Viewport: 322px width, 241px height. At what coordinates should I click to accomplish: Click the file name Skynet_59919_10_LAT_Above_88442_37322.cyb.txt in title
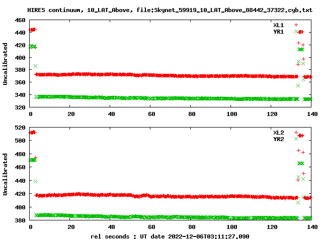233,10
